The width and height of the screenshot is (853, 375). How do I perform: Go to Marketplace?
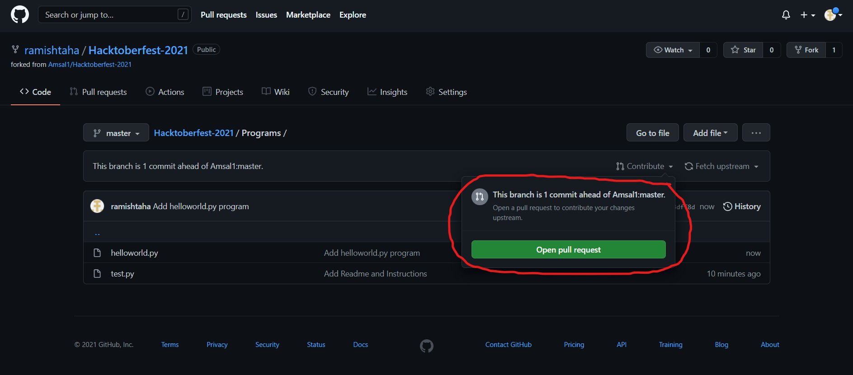308,15
